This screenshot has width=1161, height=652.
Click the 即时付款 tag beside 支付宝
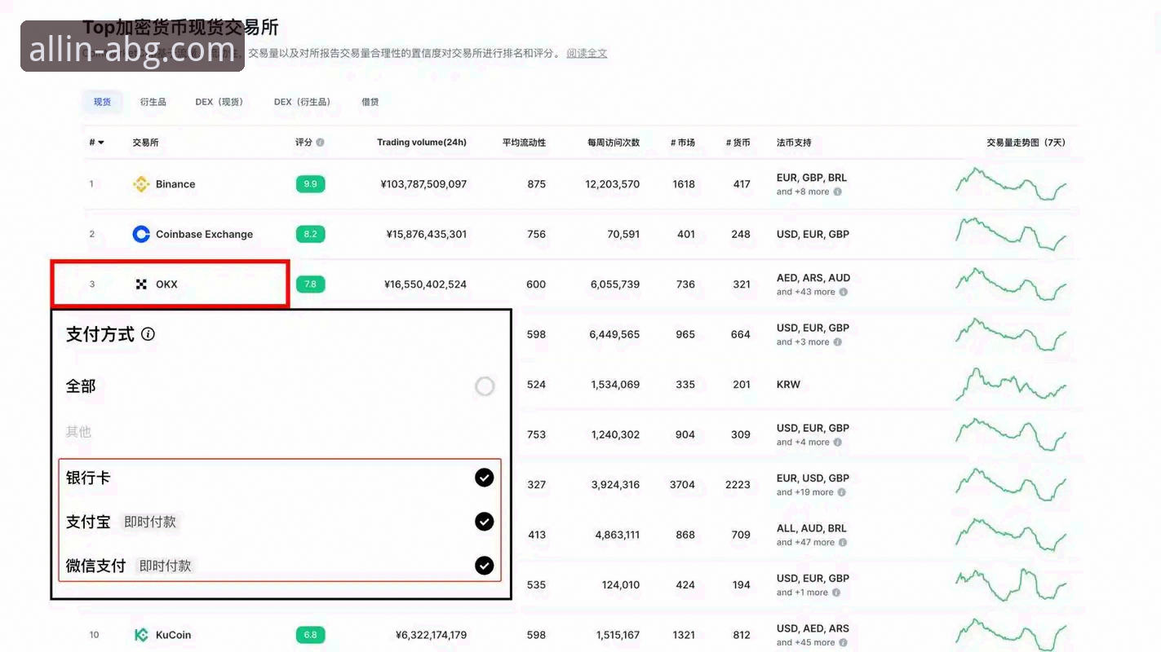150,522
